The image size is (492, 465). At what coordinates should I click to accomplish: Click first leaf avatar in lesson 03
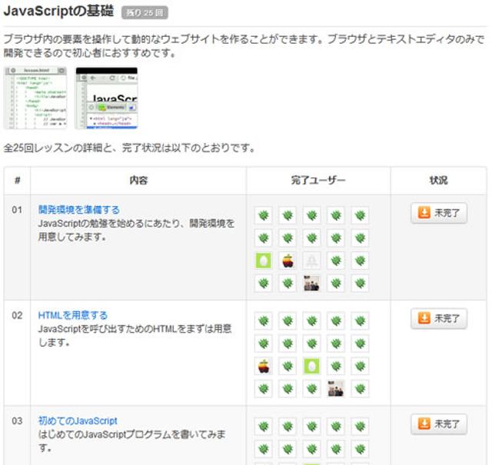click(263, 426)
